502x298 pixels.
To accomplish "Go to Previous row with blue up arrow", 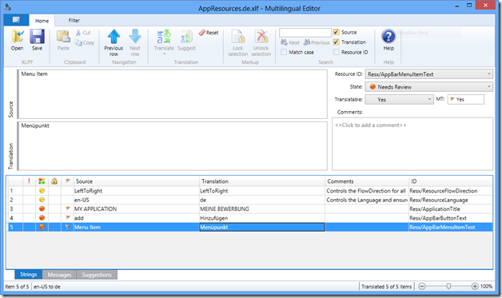I will (x=114, y=36).
